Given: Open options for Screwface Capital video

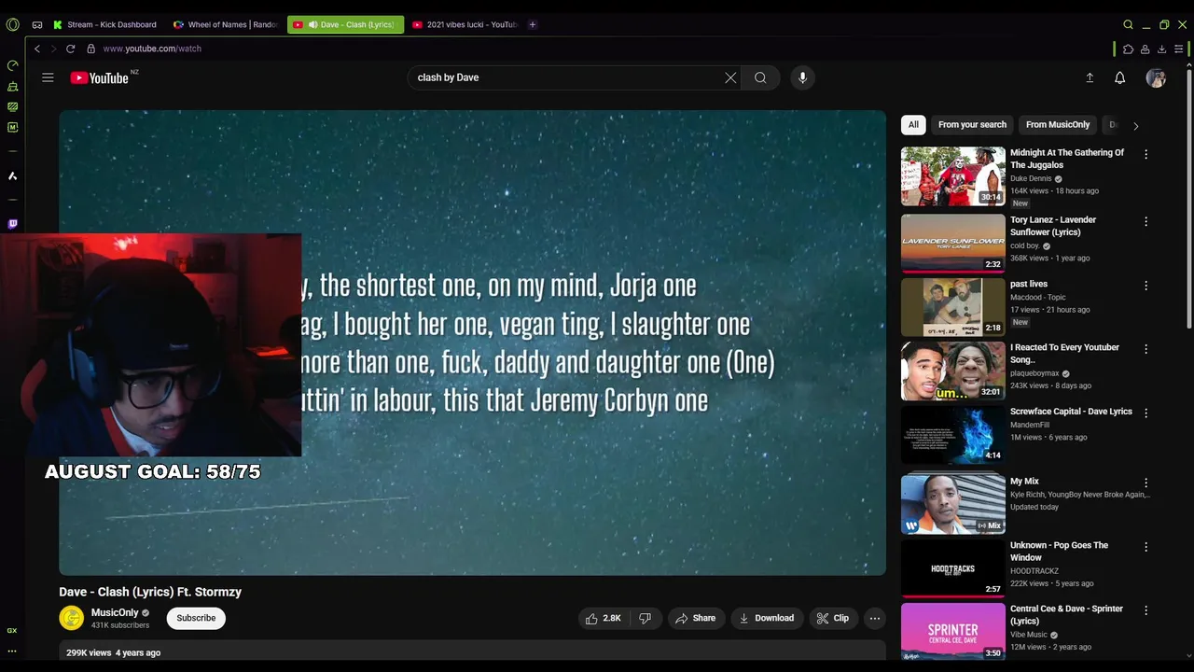Looking at the screenshot, I should (x=1145, y=413).
